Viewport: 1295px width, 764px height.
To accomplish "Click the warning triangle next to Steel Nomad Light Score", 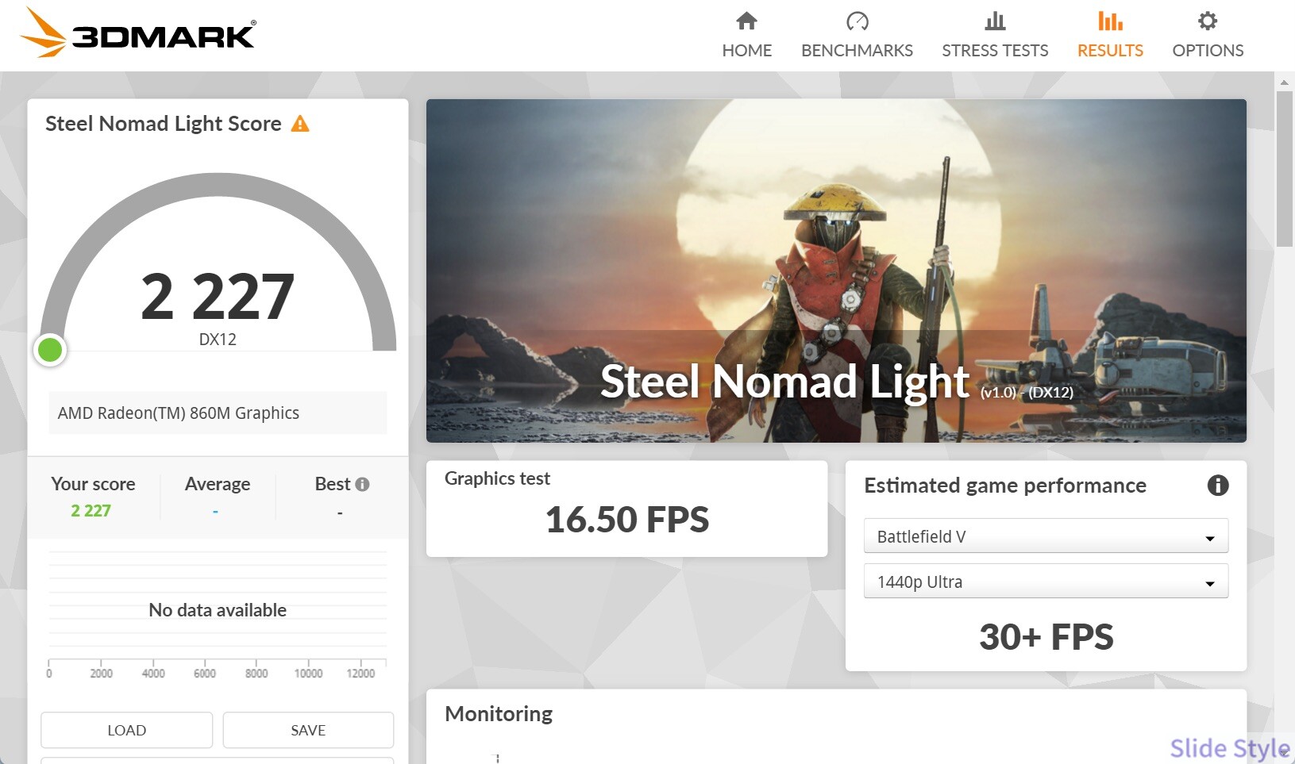I will pyautogui.click(x=300, y=124).
